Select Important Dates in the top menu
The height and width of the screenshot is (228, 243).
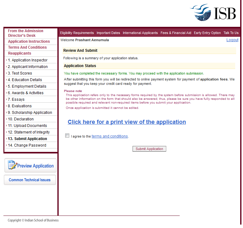click(108, 33)
